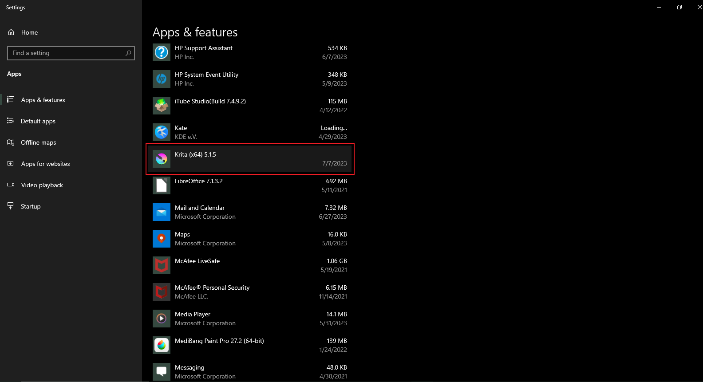This screenshot has width=703, height=382.
Task: Select the Maps app name
Action: (x=182, y=234)
